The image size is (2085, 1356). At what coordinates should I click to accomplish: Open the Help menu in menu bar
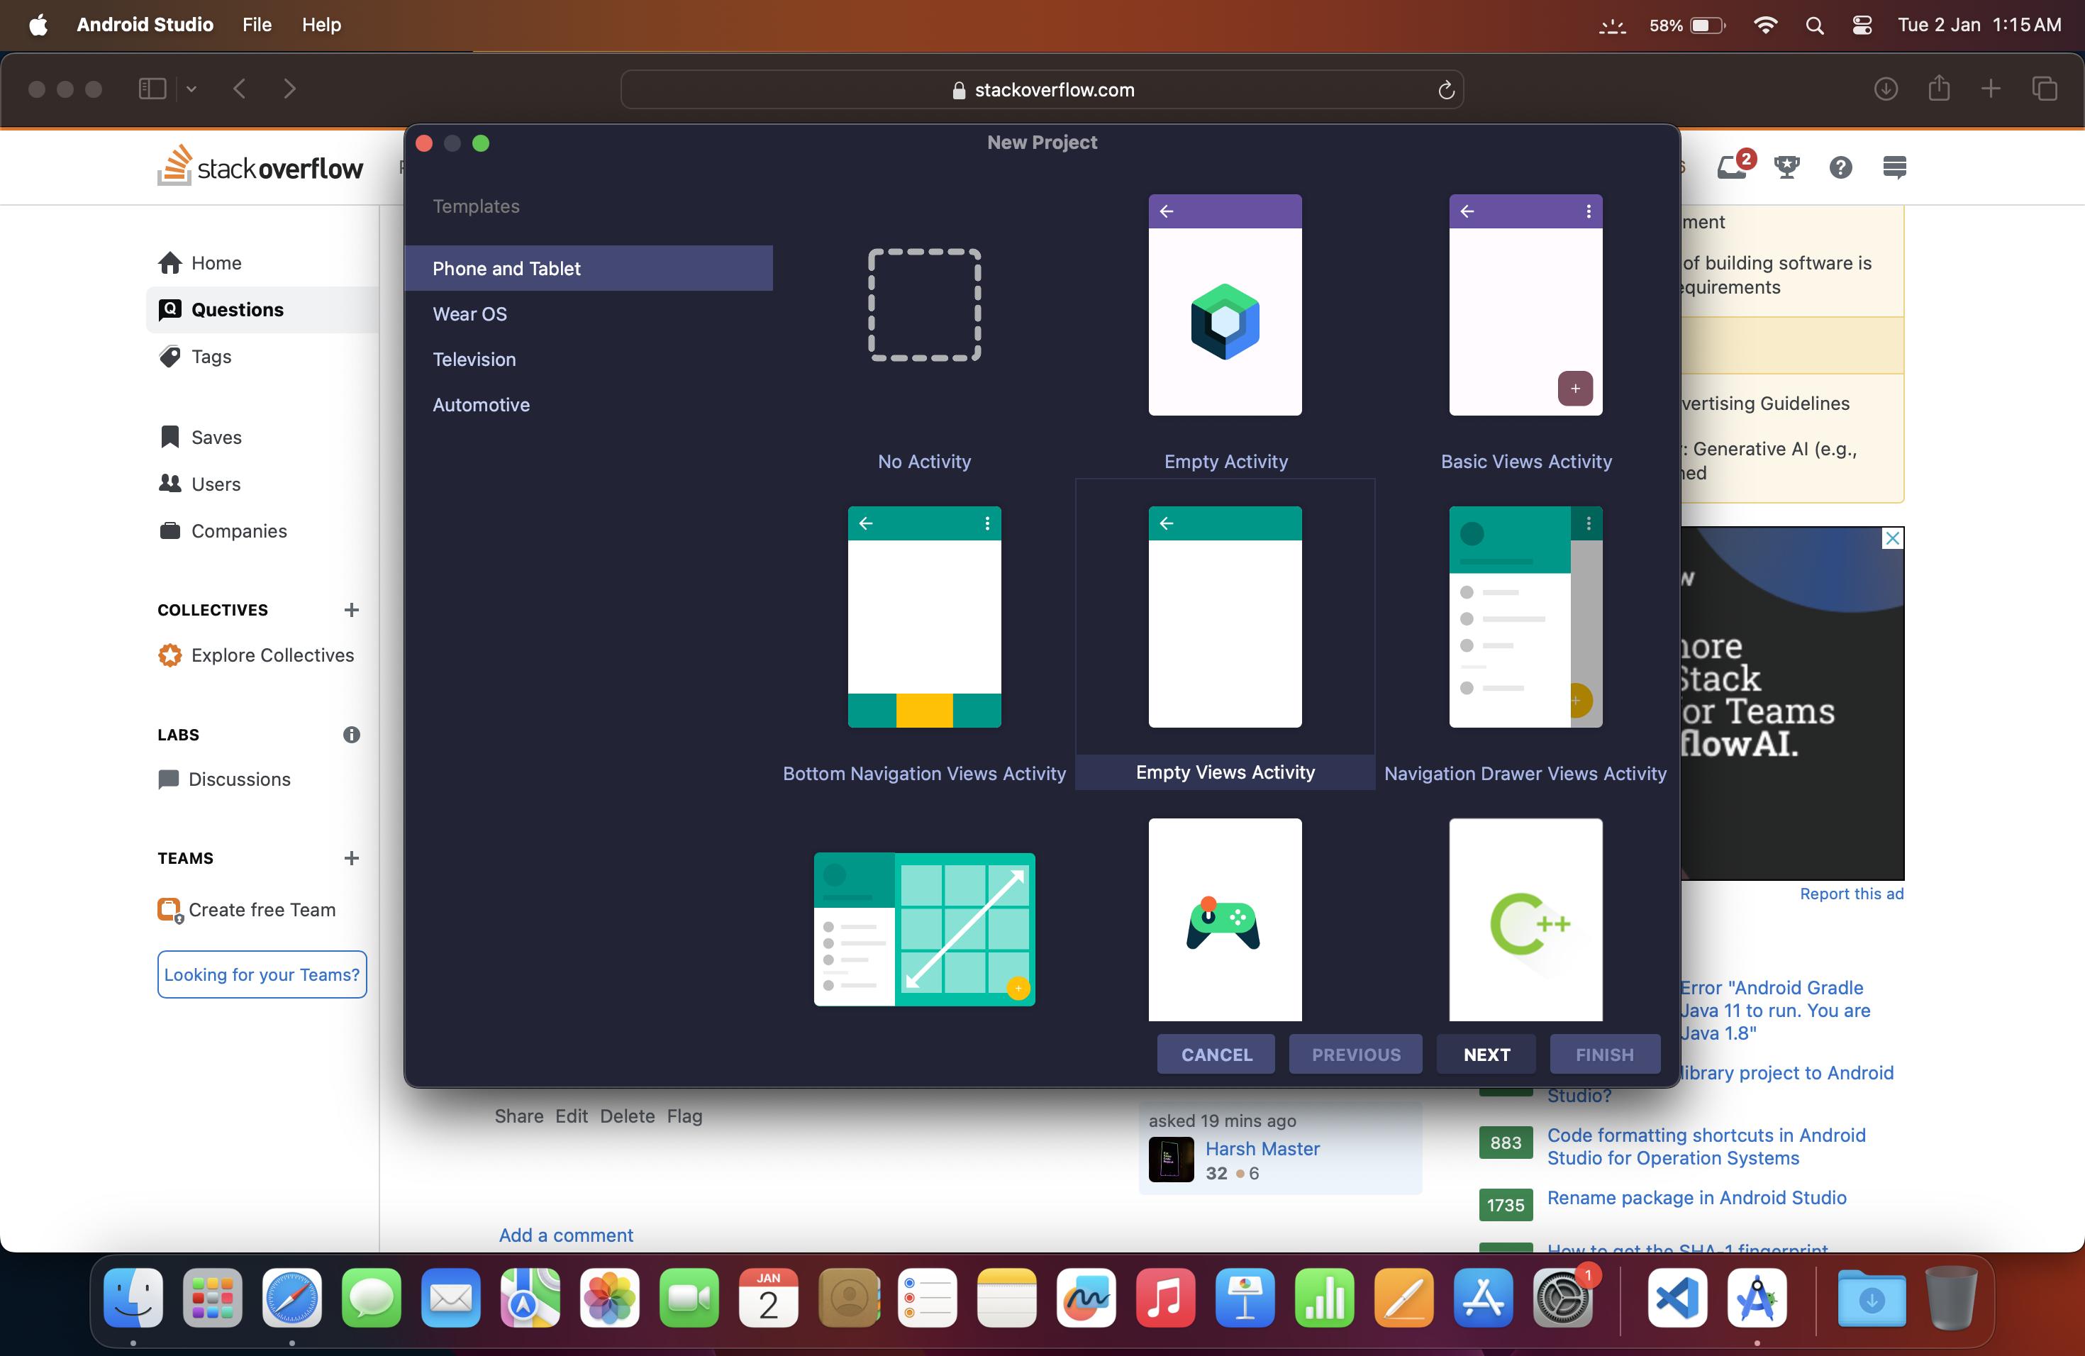(x=321, y=25)
